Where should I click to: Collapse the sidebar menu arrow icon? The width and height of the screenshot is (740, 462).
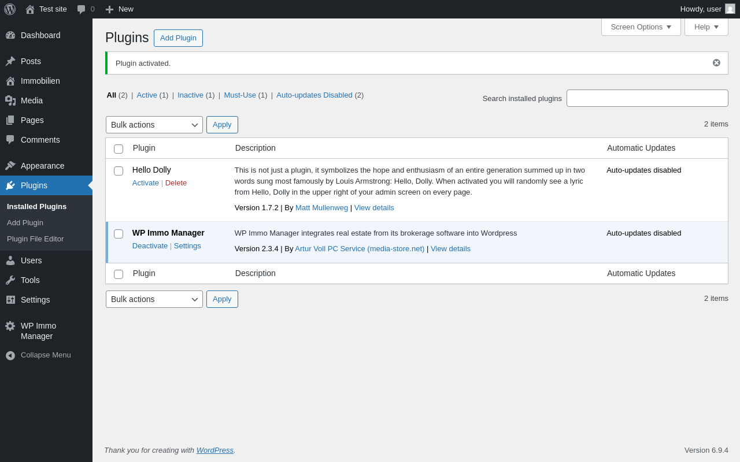tap(10, 355)
